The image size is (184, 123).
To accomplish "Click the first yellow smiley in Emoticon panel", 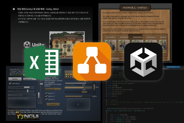I will 66,74.
